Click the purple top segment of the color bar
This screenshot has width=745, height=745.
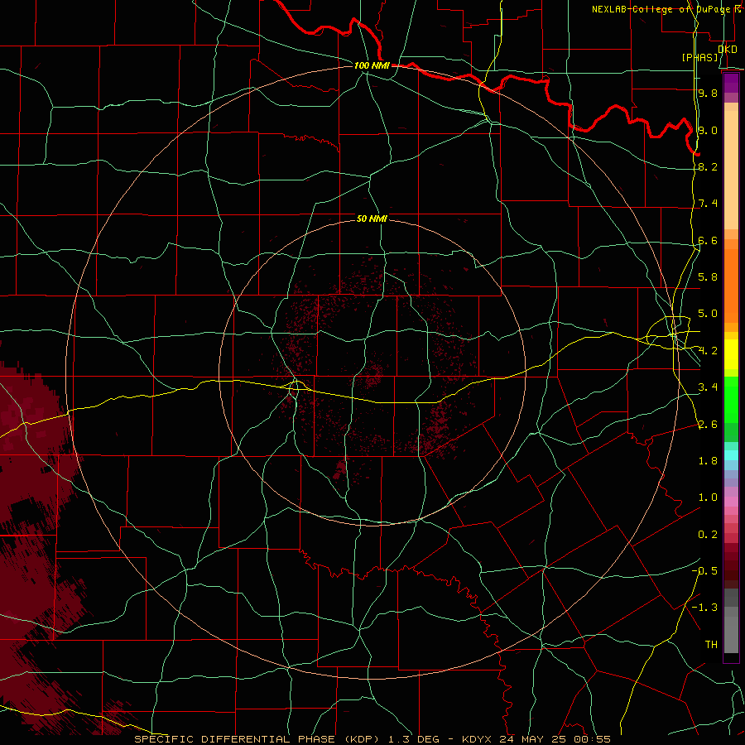point(731,83)
